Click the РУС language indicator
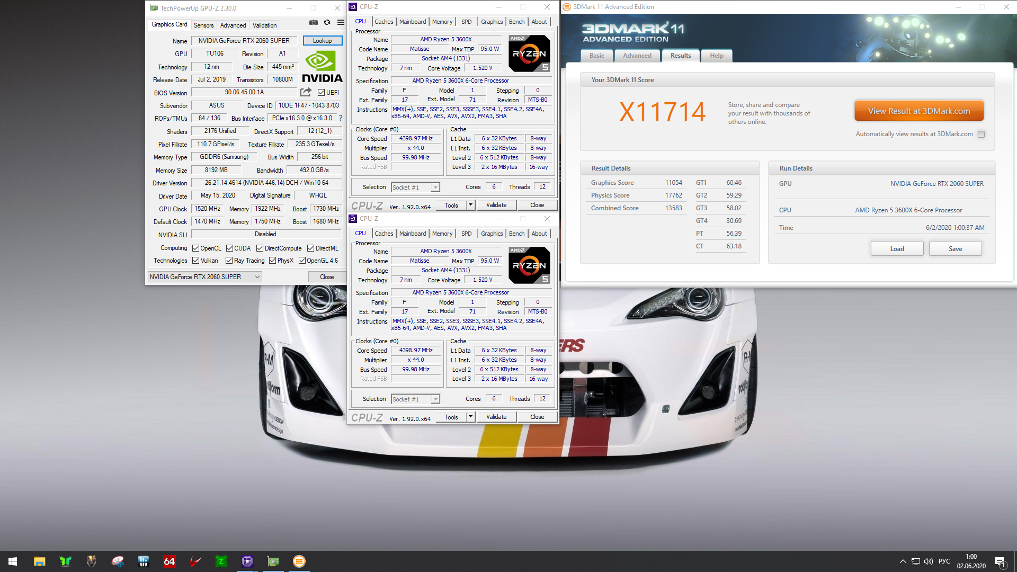 [x=944, y=561]
